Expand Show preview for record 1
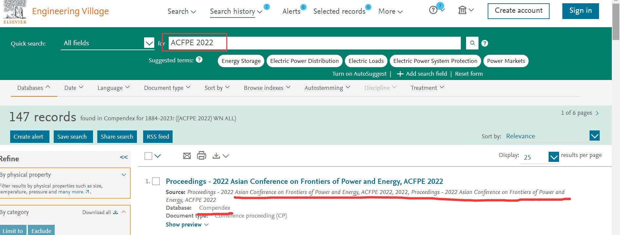This screenshot has height=235, width=620. coord(187,225)
